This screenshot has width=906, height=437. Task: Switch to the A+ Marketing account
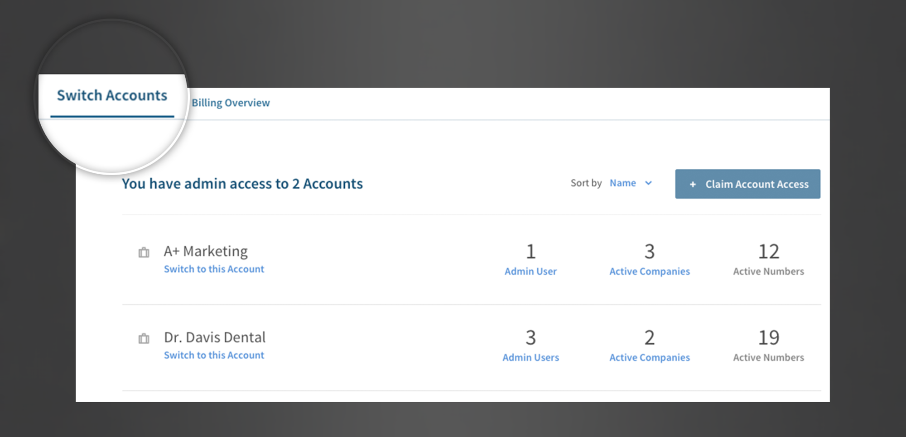point(214,269)
